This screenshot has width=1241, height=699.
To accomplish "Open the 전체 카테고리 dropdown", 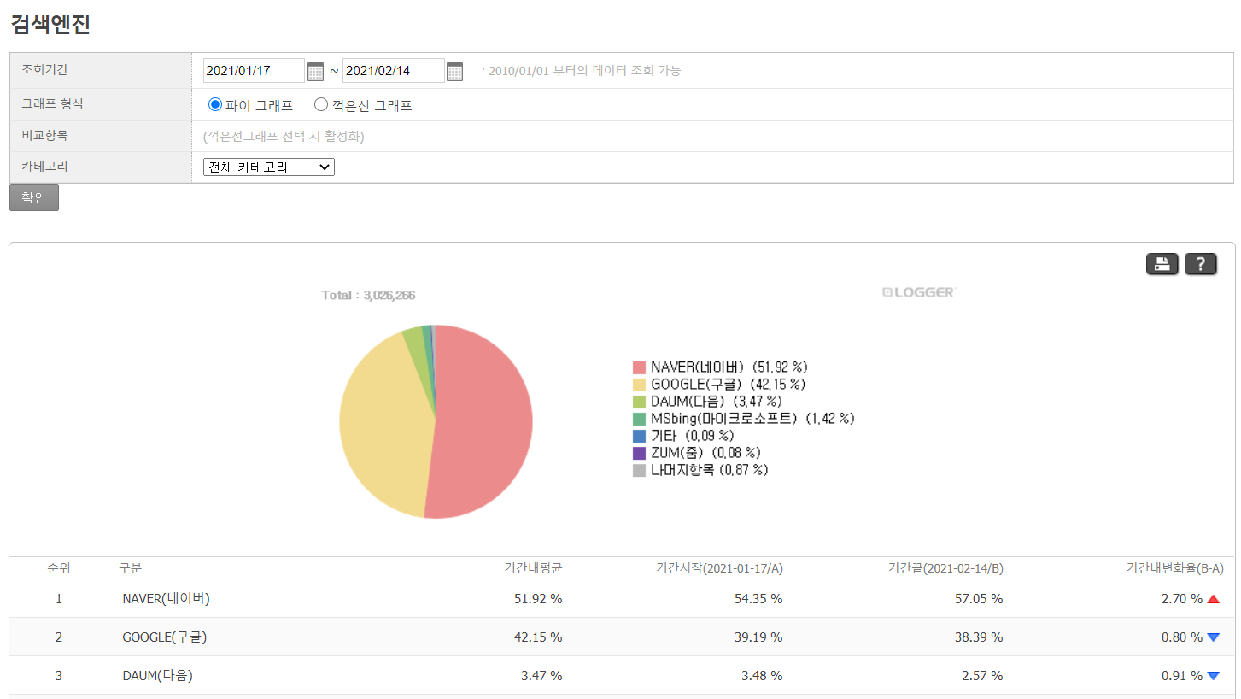I will (x=269, y=167).
